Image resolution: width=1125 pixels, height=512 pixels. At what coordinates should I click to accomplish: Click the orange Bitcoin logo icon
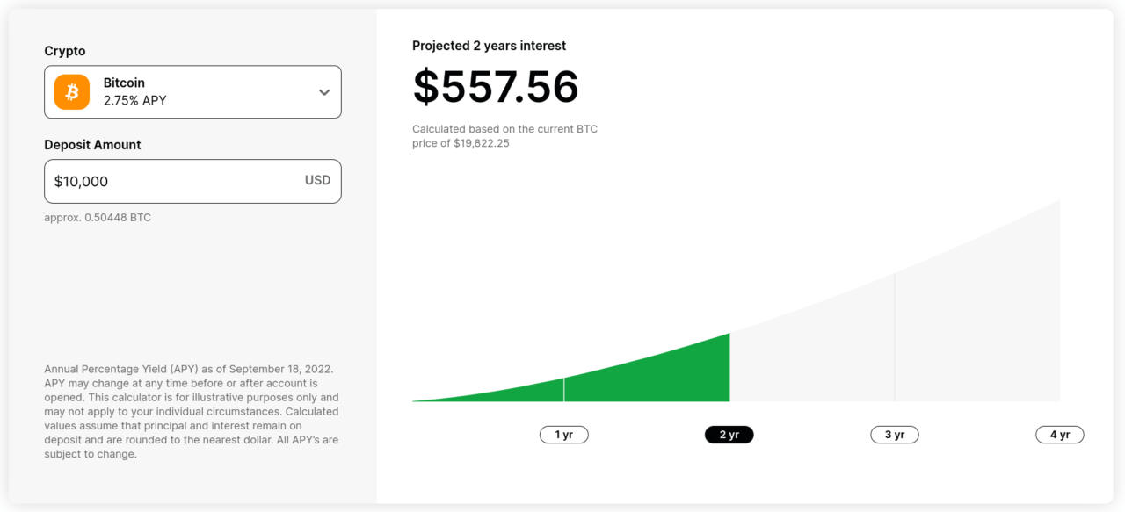point(72,92)
